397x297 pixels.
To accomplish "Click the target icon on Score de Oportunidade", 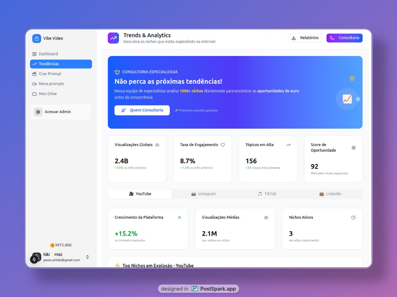I will pyautogui.click(x=353, y=148).
